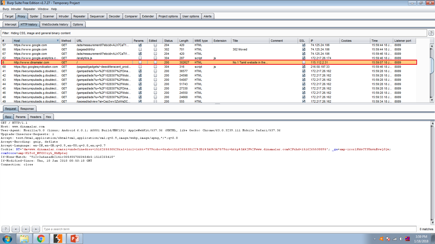Click the previous match button

coord(16,229)
